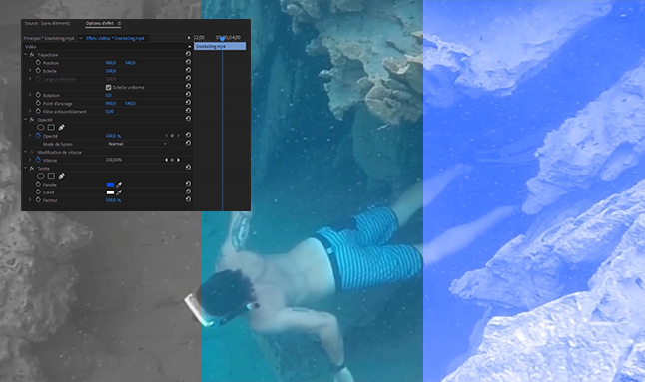
Task: Reset the Point d'ancrage parameter
Action: point(188,103)
